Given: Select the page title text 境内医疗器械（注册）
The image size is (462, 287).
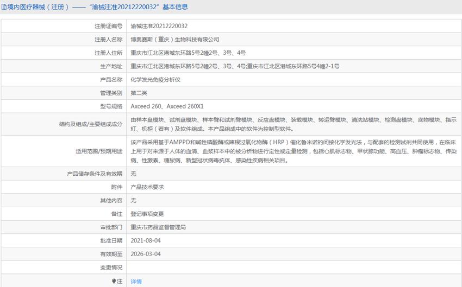Looking at the screenshot, I should coord(38,7).
